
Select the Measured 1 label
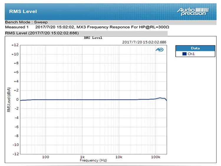tap(17, 27)
